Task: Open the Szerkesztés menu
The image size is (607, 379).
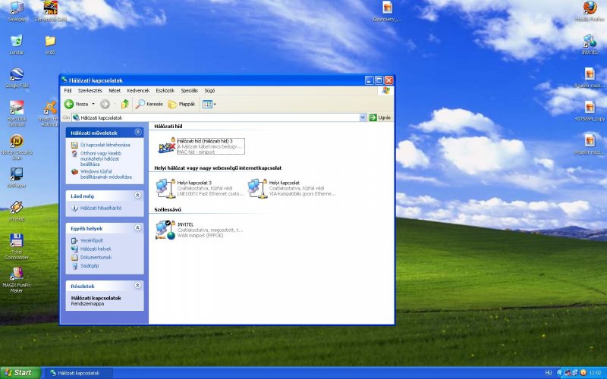Action: pyautogui.click(x=90, y=90)
